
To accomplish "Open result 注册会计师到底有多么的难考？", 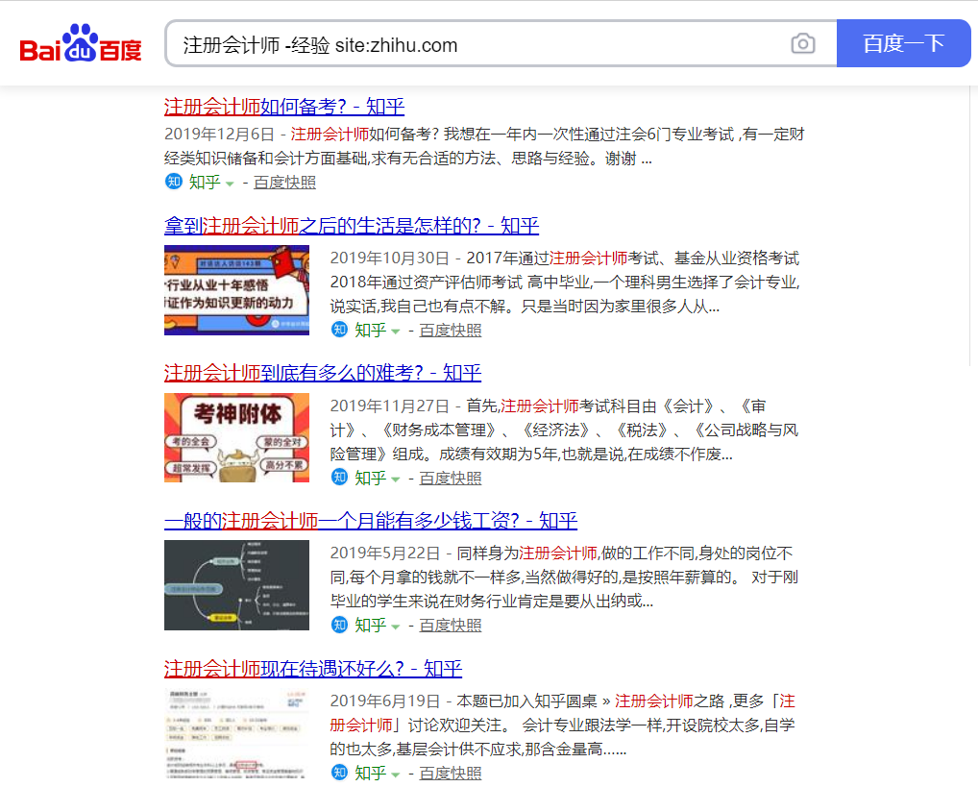I will pyautogui.click(x=323, y=373).
